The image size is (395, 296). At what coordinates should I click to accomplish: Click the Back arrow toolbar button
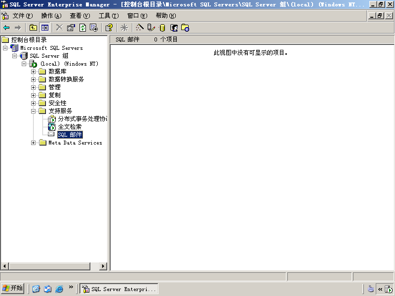tap(6, 28)
